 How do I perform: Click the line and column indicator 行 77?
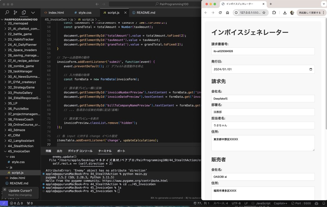tap(202, 203)
